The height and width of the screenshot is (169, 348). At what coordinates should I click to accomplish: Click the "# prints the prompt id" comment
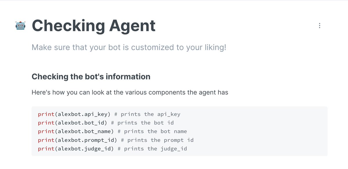(157, 140)
